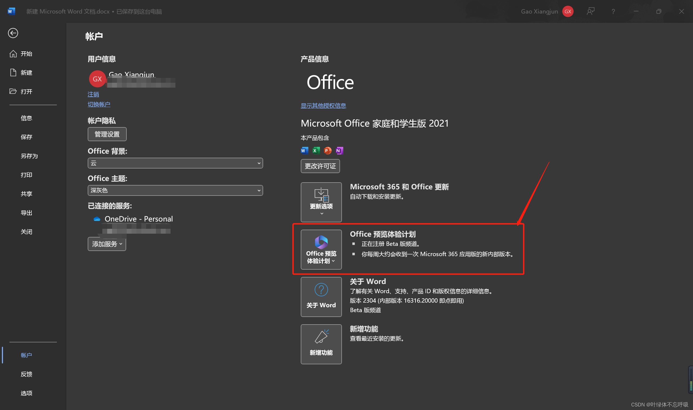This screenshot has height=410, width=693.
Task: Click the Switch account (切换帐户) link
Action: click(99, 104)
